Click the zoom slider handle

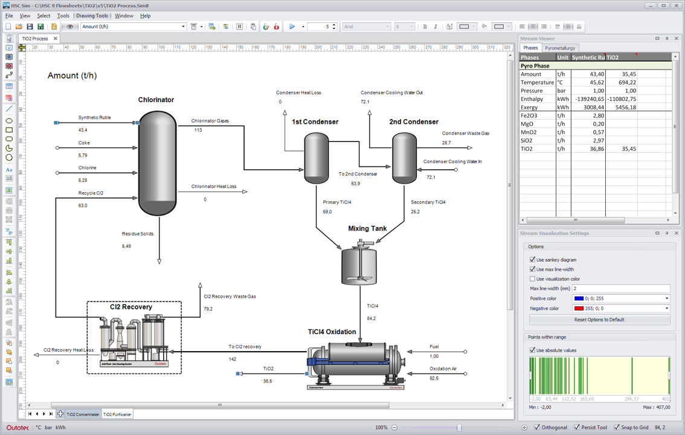pos(459,428)
